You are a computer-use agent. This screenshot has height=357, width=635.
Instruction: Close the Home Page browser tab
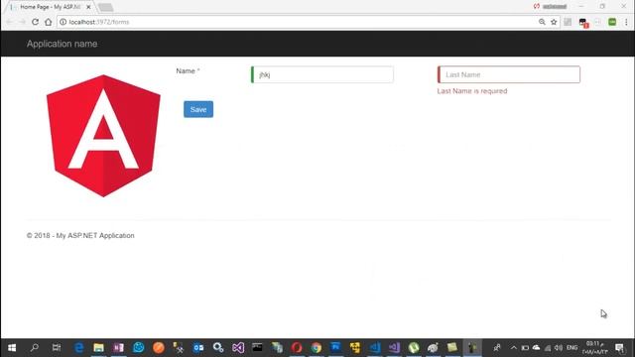[88, 7]
